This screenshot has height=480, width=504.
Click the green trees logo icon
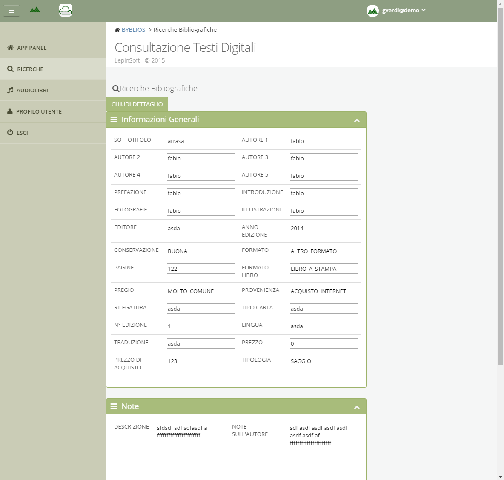pyautogui.click(x=35, y=10)
